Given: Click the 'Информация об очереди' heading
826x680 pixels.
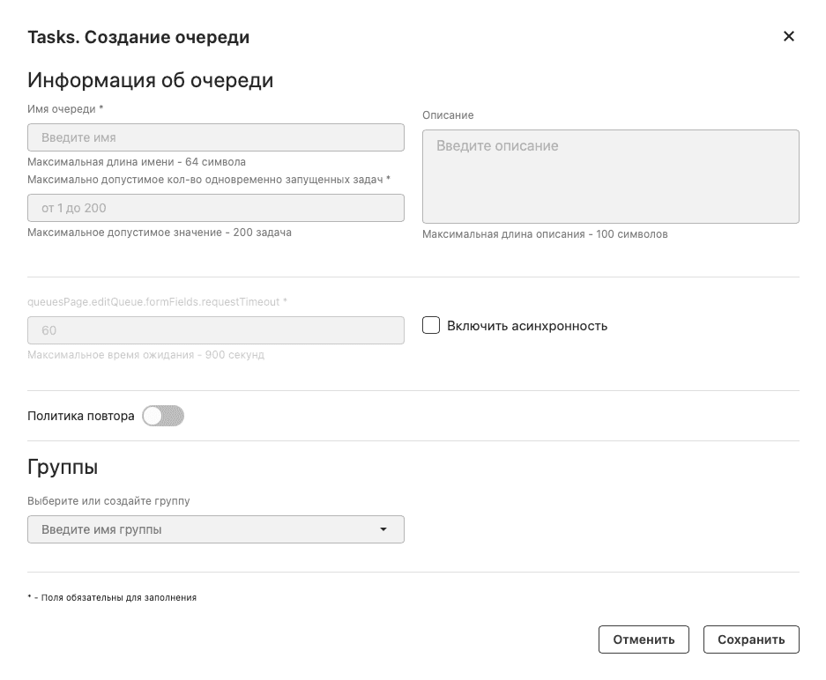Looking at the screenshot, I should [152, 80].
